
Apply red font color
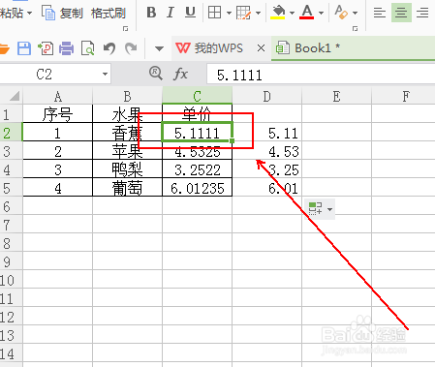(307, 13)
